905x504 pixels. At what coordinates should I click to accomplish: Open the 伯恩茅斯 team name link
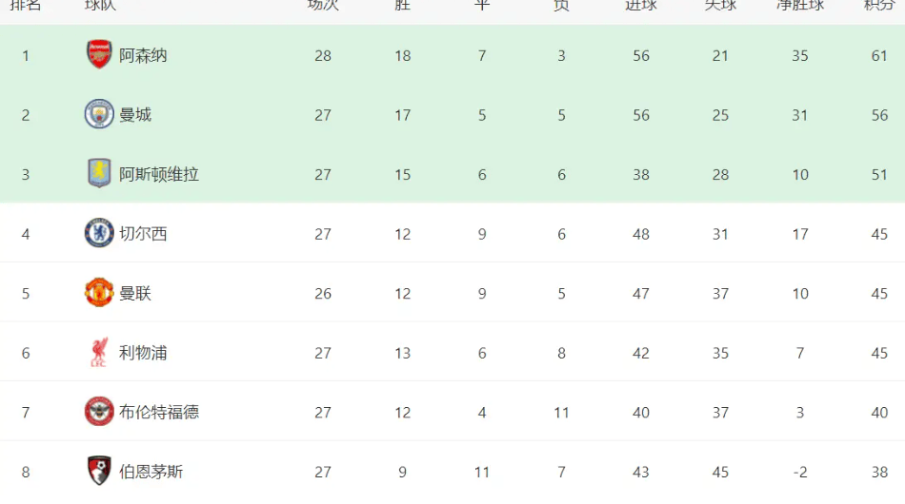click(151, 471)
